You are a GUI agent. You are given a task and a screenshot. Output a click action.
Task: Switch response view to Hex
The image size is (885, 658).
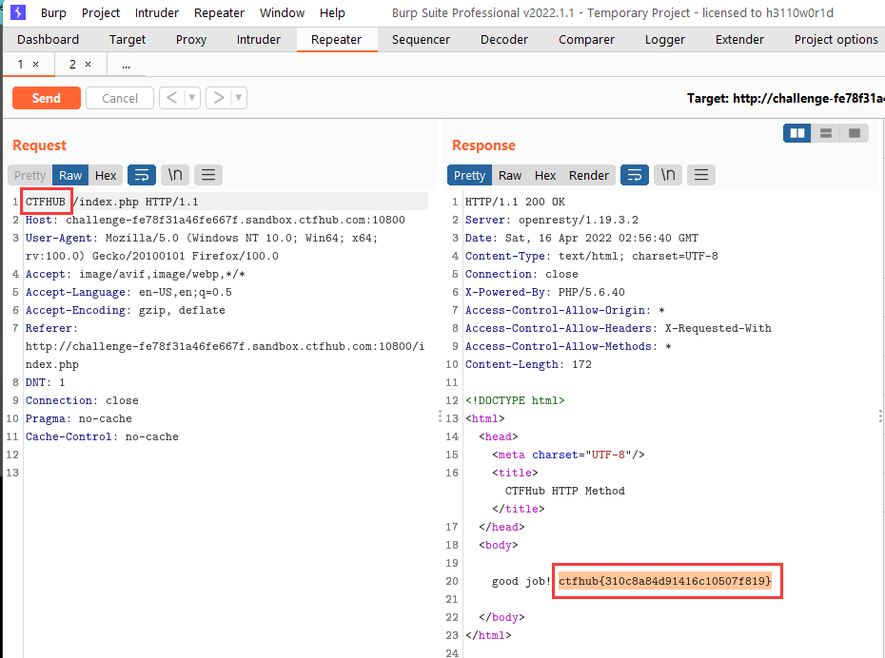(x=545, y=175)
